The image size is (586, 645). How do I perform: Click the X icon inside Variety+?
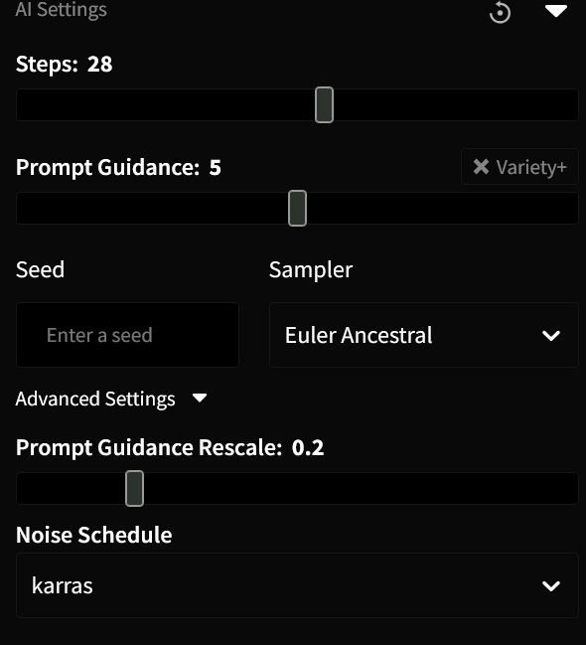[x=481, y=167]
